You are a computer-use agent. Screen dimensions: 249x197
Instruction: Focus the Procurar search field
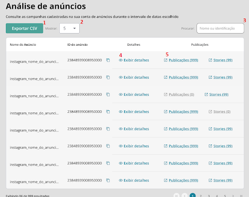pos(220,28)
